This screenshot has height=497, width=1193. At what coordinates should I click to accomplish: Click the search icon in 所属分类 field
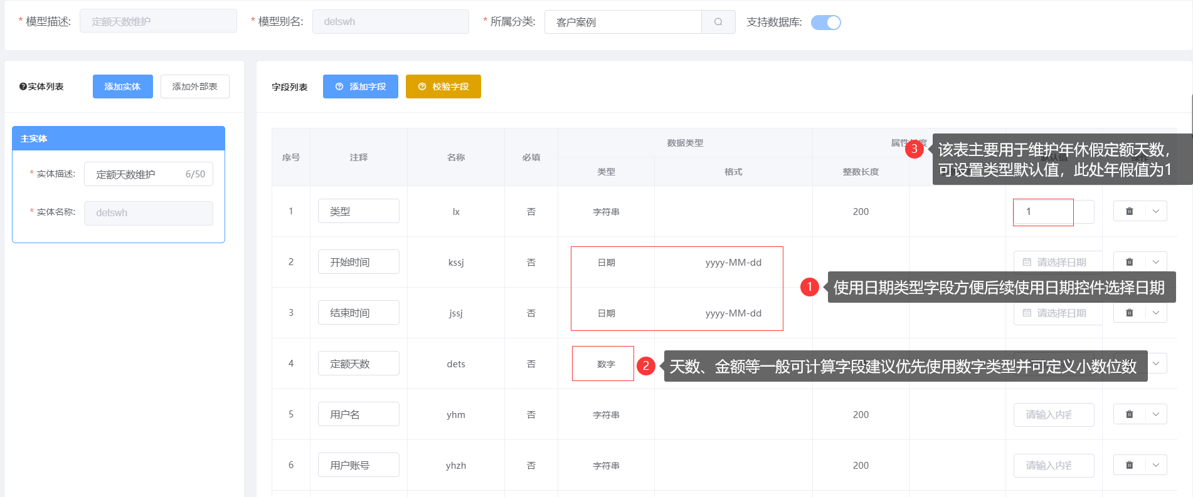[x=718, y=22]
